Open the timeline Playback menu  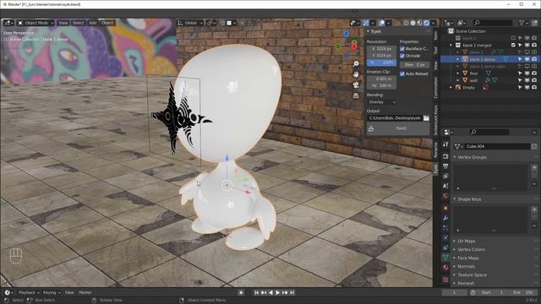[29, 293]
